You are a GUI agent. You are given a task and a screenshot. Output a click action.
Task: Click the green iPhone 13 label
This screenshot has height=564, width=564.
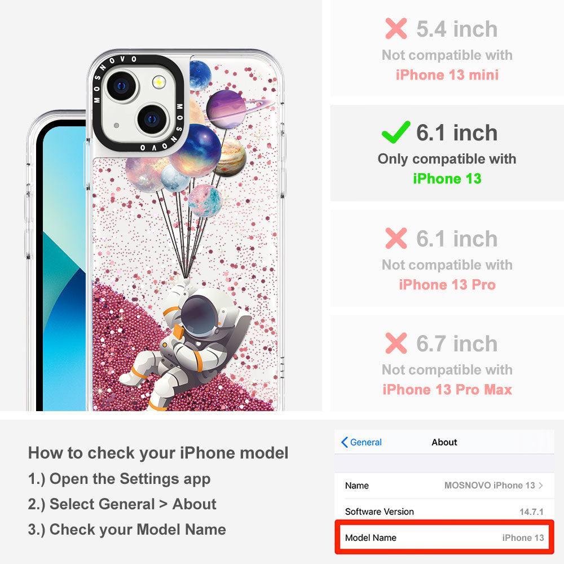tap(447, 178)
